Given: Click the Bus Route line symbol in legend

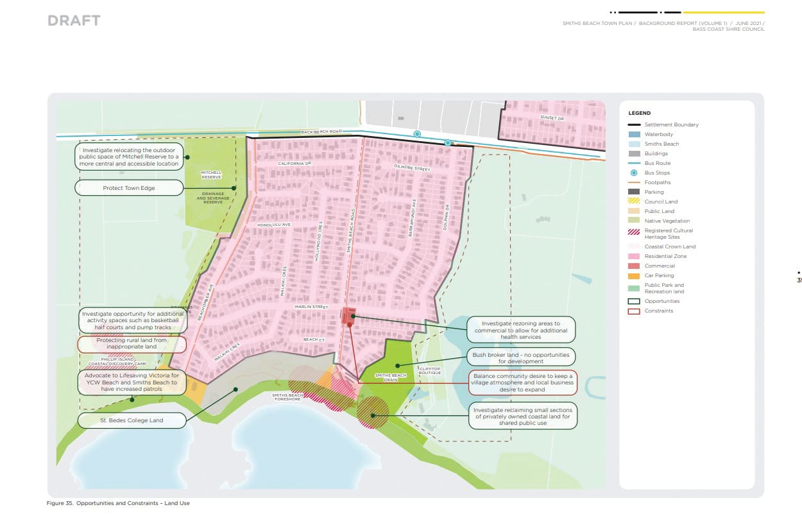Looking at the screenshot, I should coord(634,163).
